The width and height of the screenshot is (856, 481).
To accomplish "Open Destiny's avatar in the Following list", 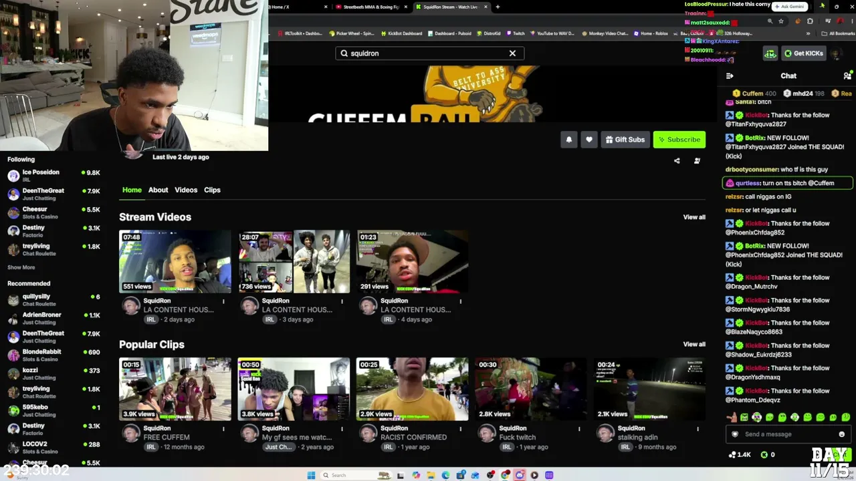I will pos(13,231).
